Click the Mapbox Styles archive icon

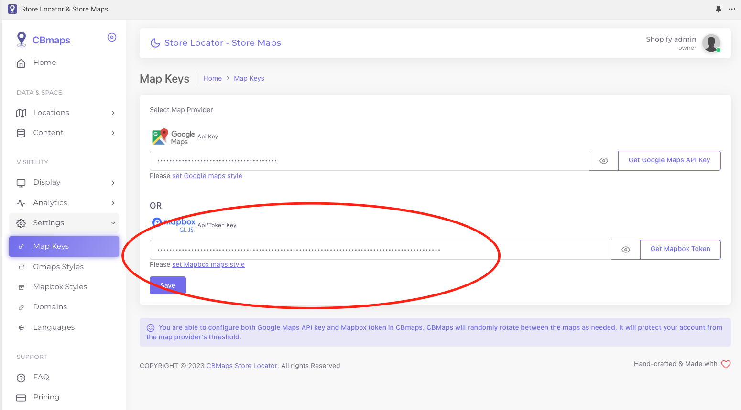(21, 287)
